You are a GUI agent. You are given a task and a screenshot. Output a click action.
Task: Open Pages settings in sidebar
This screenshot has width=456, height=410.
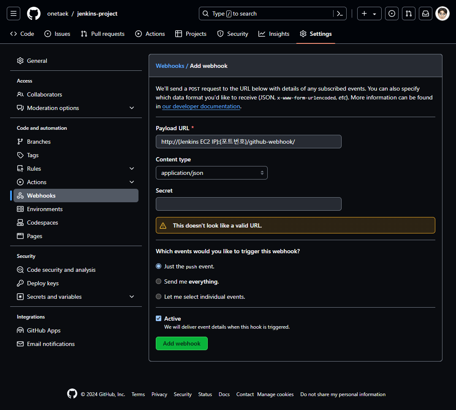click(x=76, y=236)
